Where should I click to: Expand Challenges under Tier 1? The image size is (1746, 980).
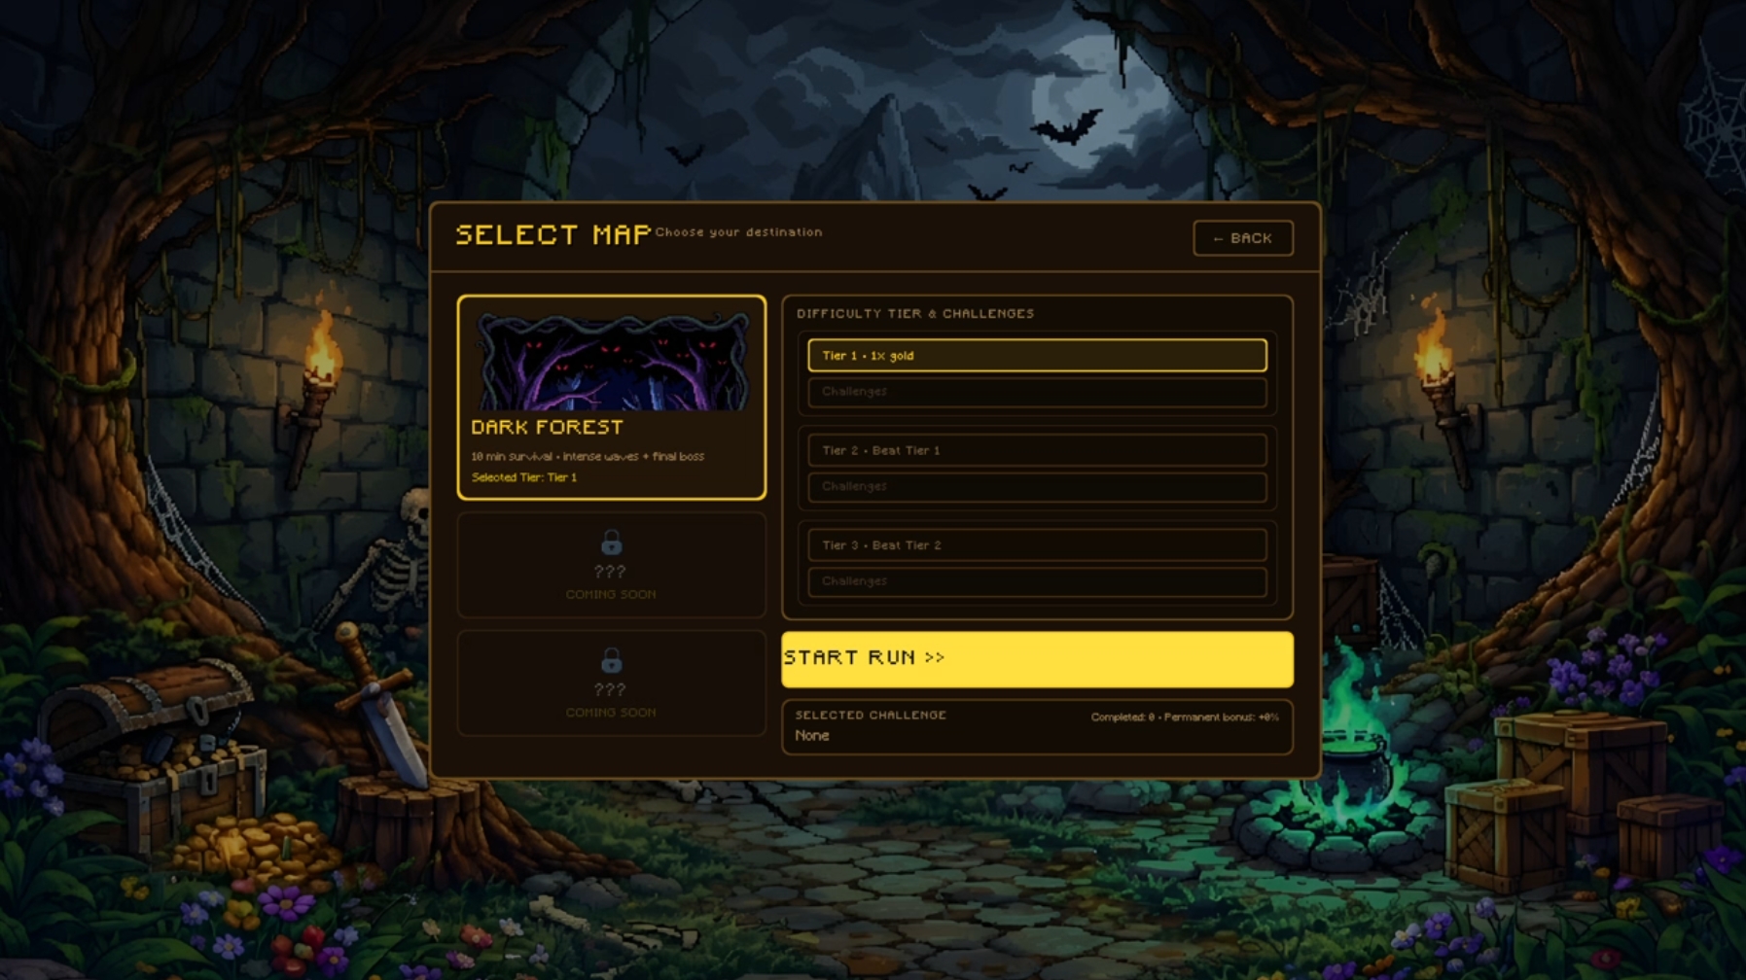click(1037, 392)
